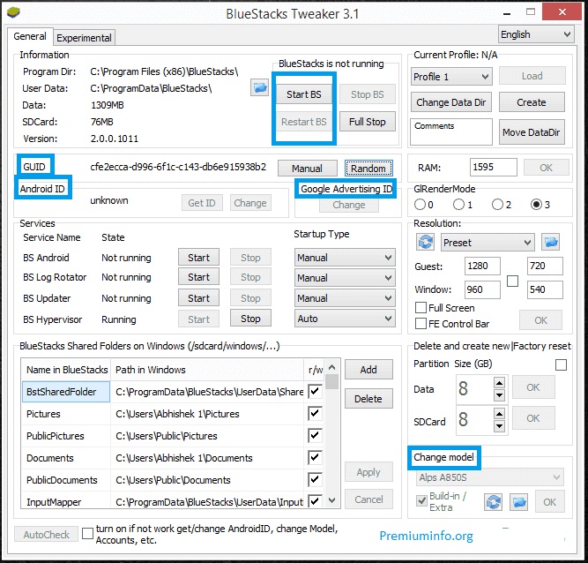Click Window height field showing 540
This screenshot has height=563, width=588.
click(x=545, y=289)
